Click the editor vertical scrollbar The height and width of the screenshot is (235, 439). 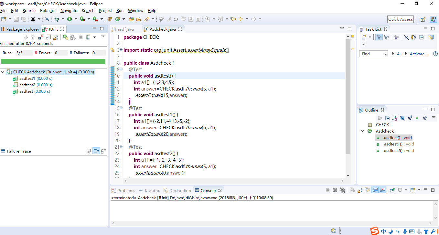tap(348, 97)
